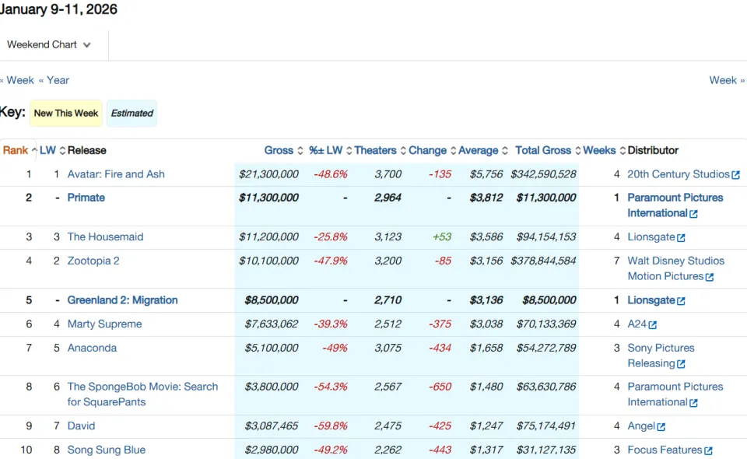Open Walt Disney Studios Motion Pictures link
Viewport: 747px width, 459px height.
pyautogui.click(x=675, y=268)
